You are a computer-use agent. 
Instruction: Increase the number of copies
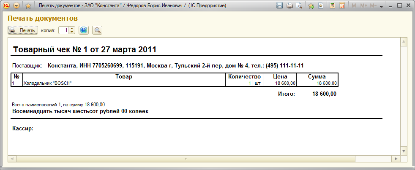(x=72, y=29)
